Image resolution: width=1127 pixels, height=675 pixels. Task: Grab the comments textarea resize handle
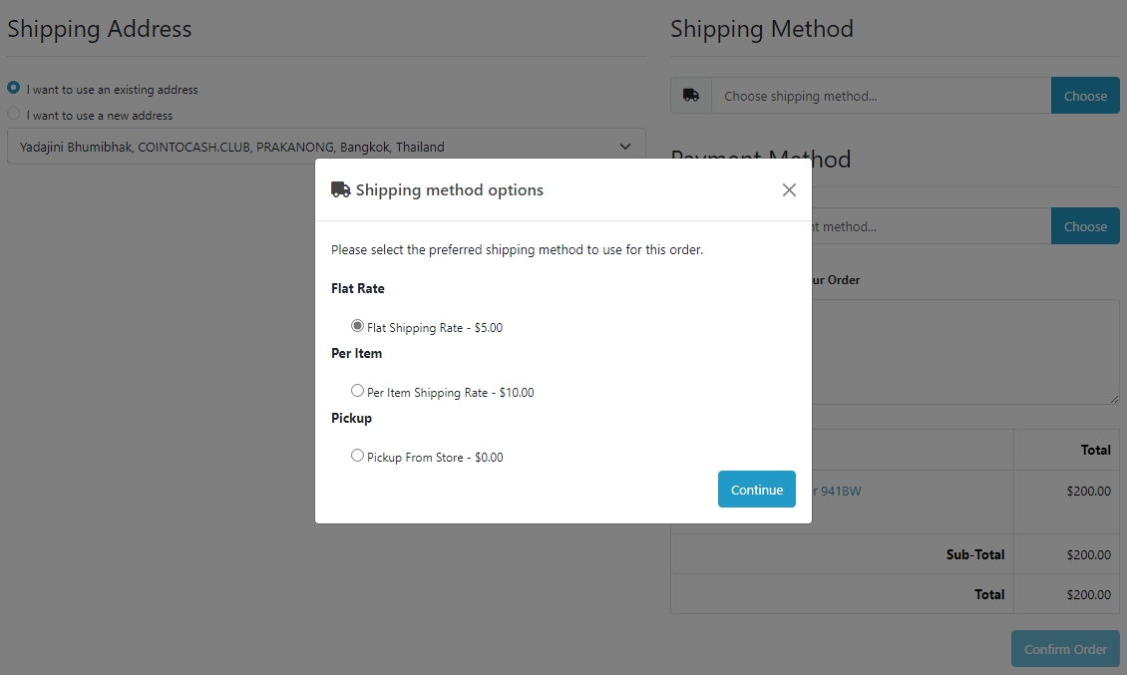click(1114, 398)
